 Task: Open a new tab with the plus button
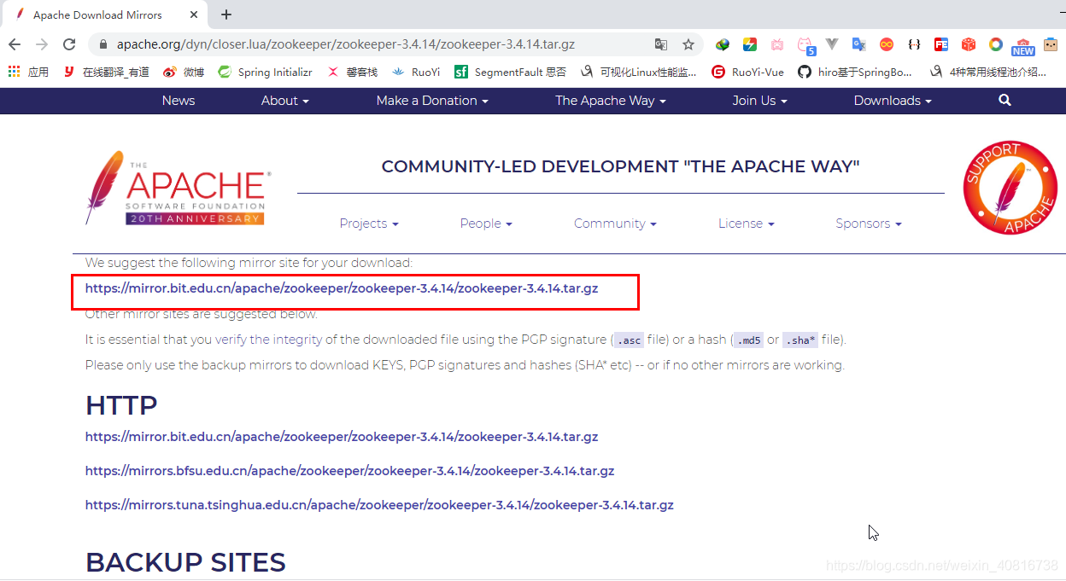225,15
